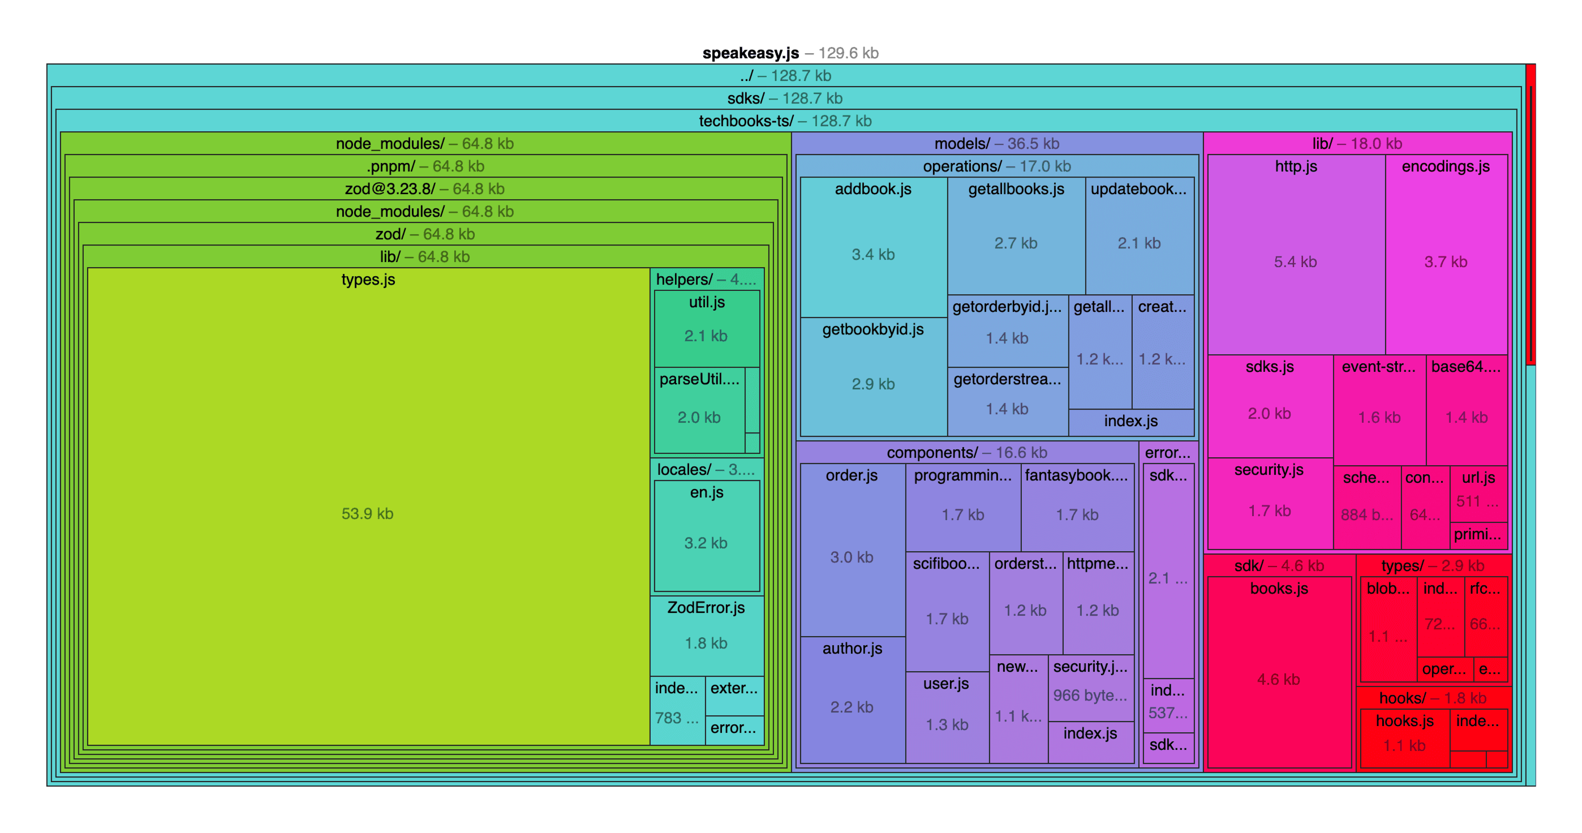This screenshot has height=833, width=1582.
Task: Select the red block beside ../ folder
Action: [x=1531, y=214]
